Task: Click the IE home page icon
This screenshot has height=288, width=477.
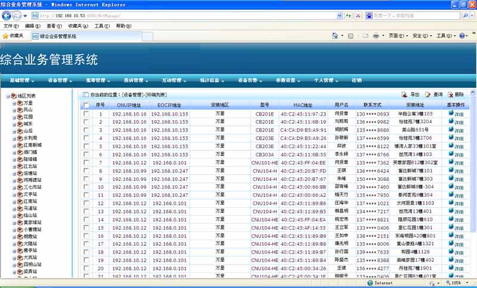Action: (x=335, y=36)
